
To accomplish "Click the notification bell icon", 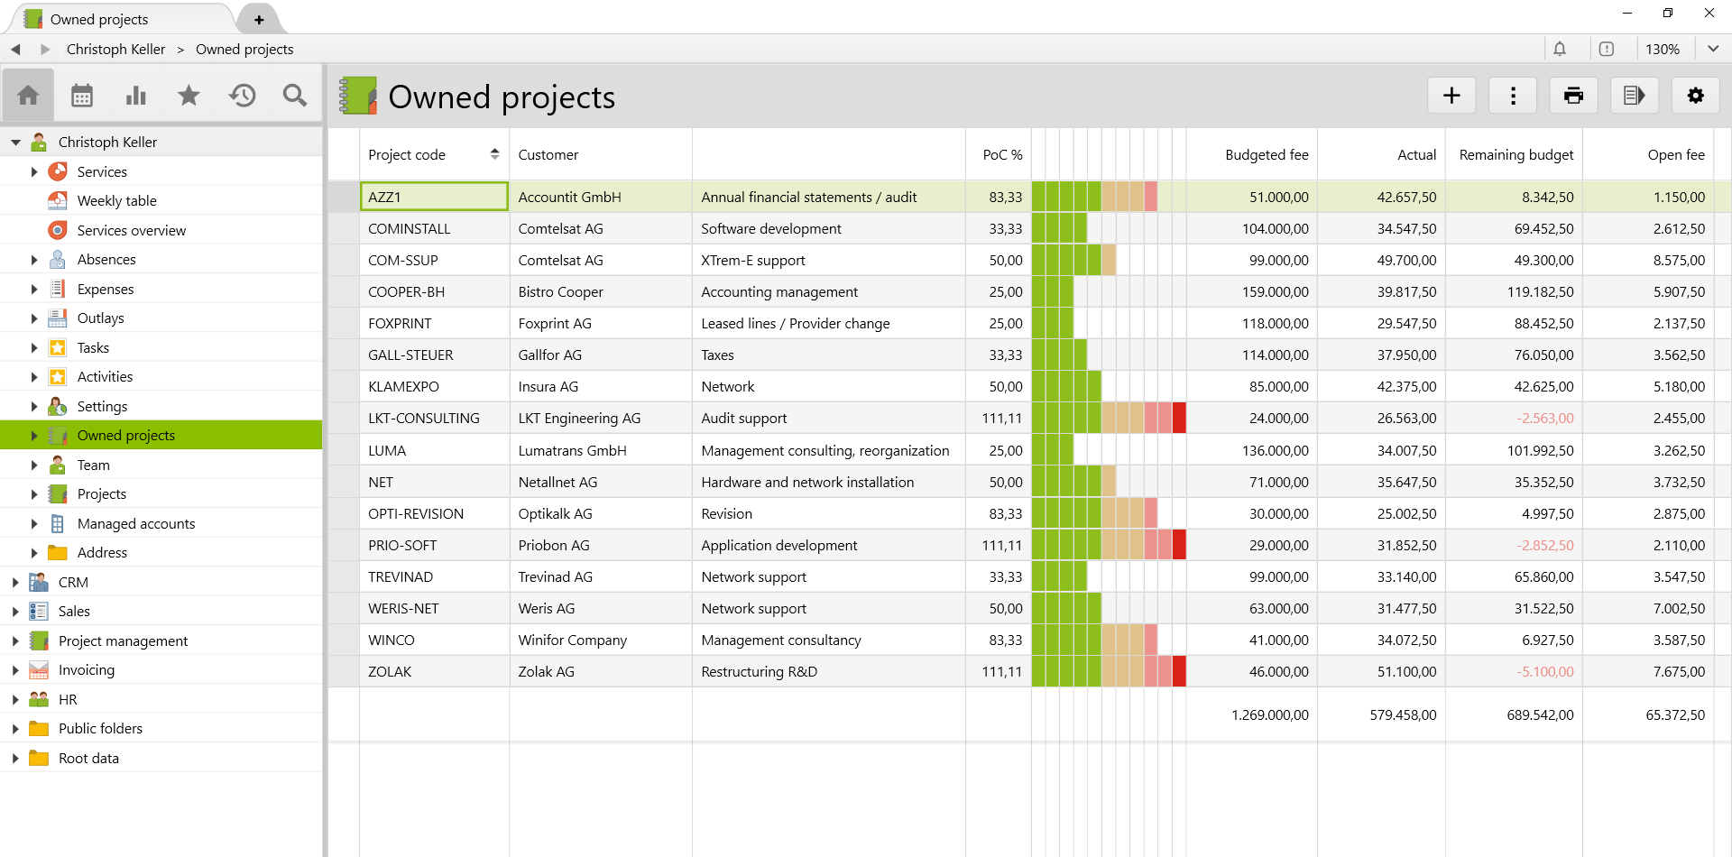I will (1562, 49).
